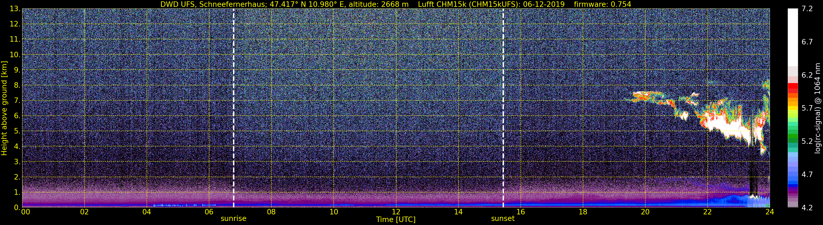
Task: Click the height axis tick label 7.
Action: [17, 101]
